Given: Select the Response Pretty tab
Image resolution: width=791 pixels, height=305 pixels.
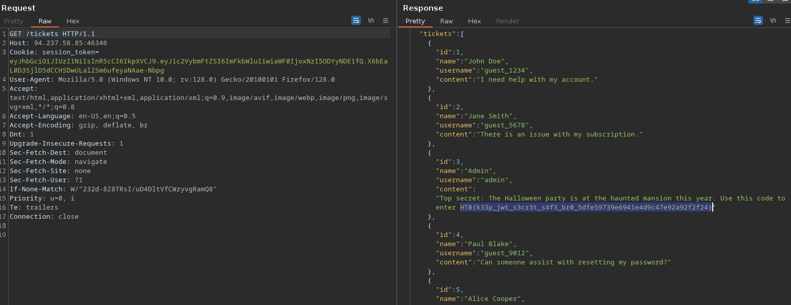Looking at the screenshot, I should click(415, 21).
